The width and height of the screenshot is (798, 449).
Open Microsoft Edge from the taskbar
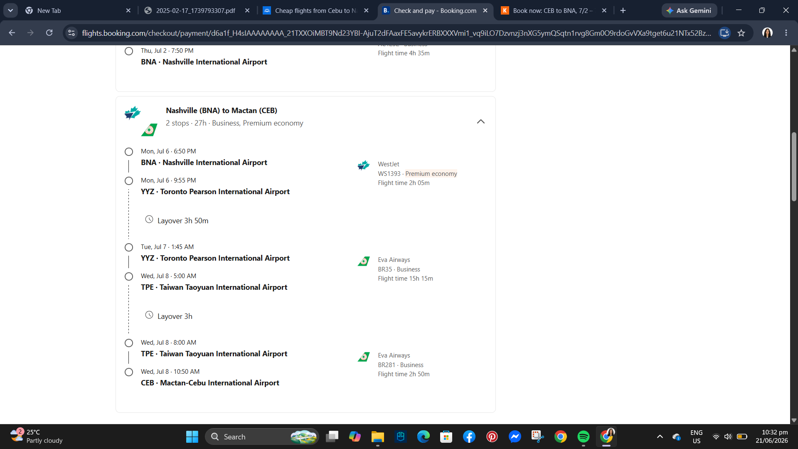424,437
